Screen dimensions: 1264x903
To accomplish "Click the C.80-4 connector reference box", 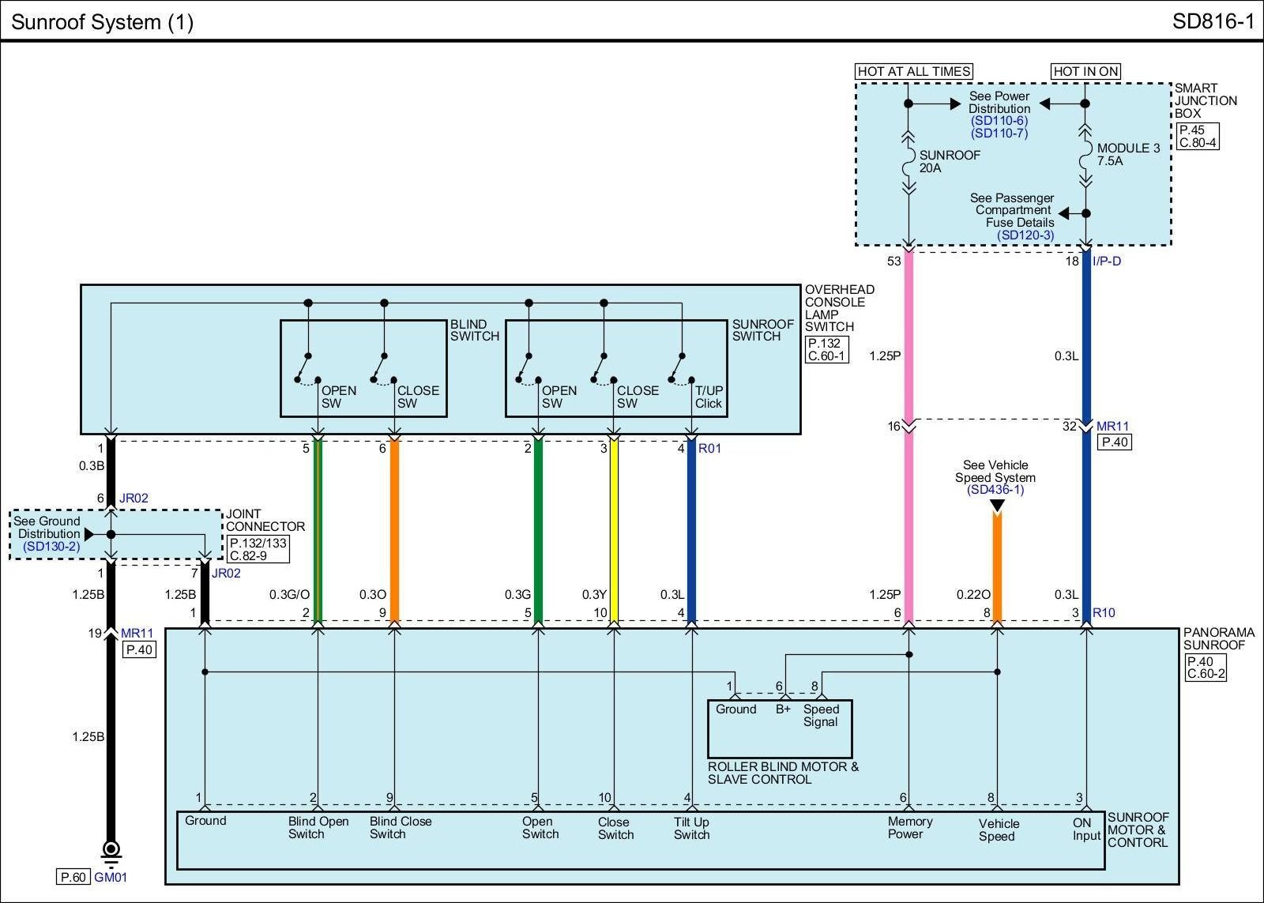I will (1198, 143).
